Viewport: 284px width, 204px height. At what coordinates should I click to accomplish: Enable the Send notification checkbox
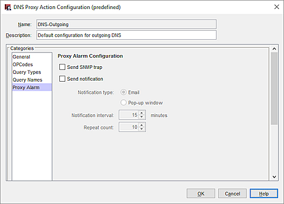(x=62, y=79)
